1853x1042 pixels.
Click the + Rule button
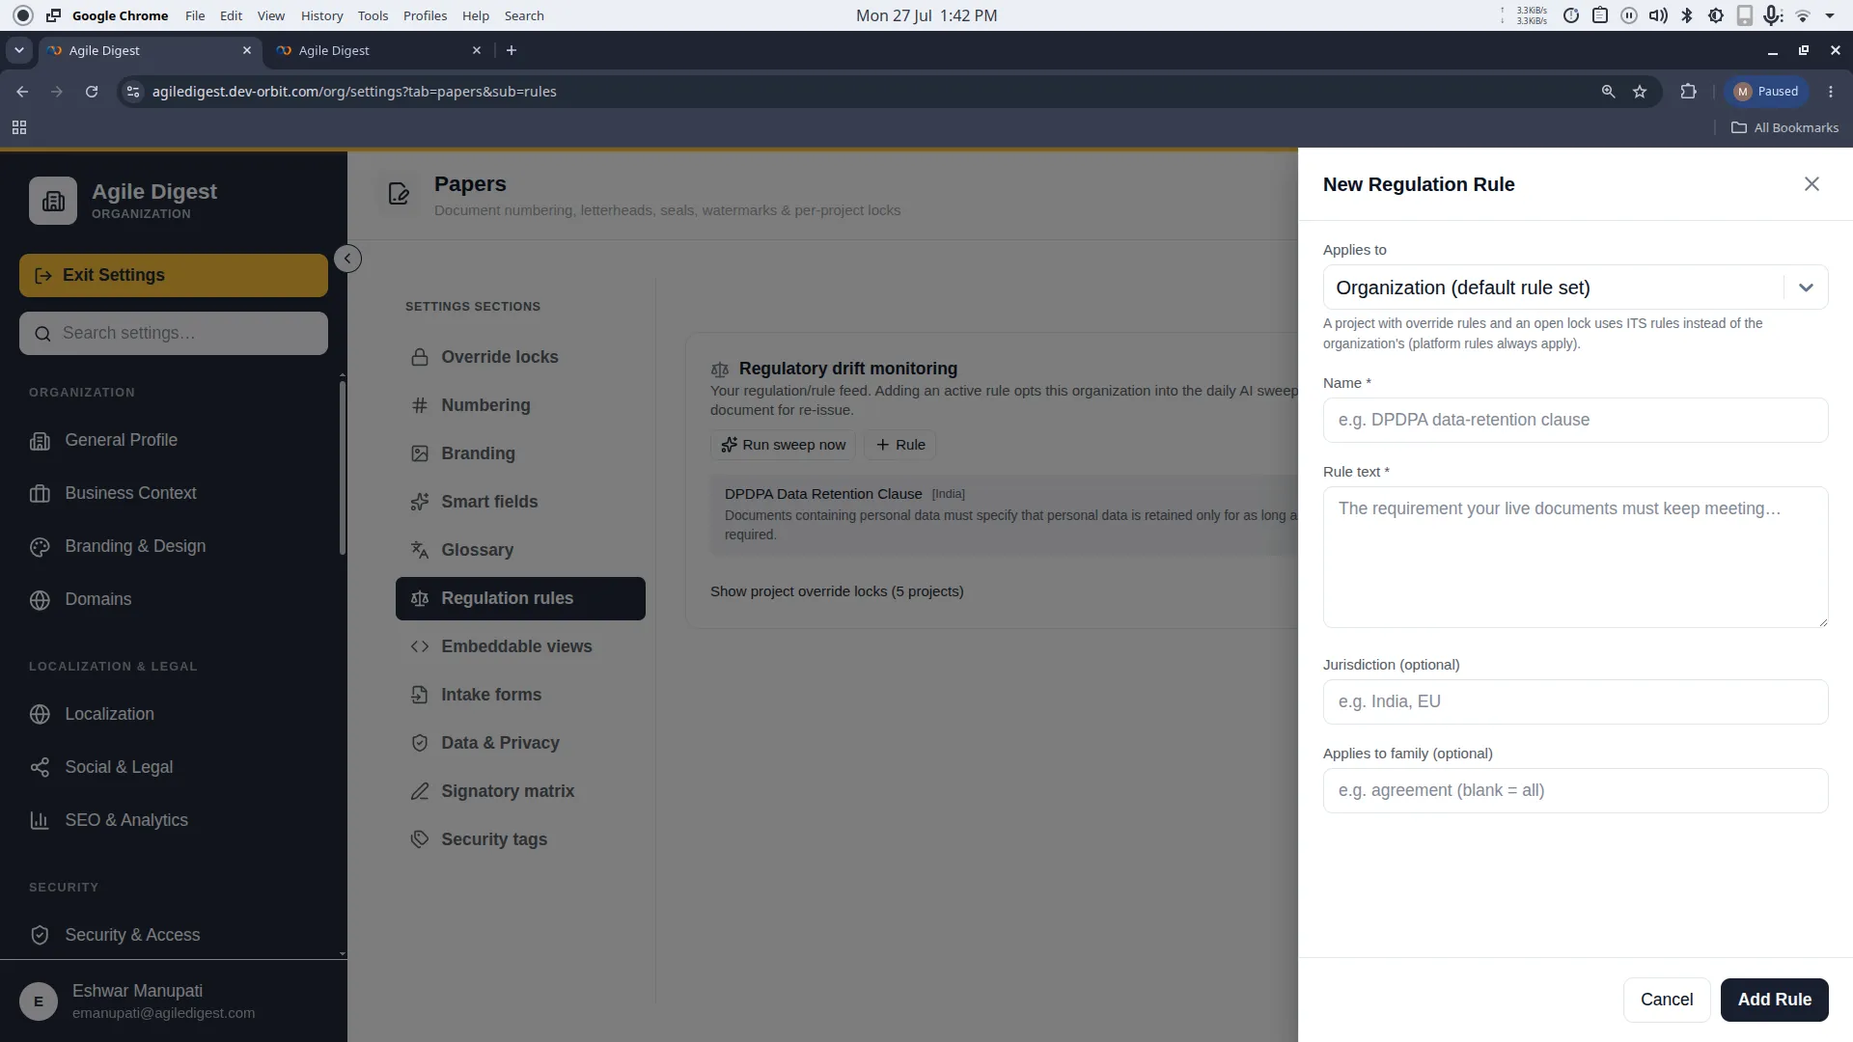tap(899, 445)
